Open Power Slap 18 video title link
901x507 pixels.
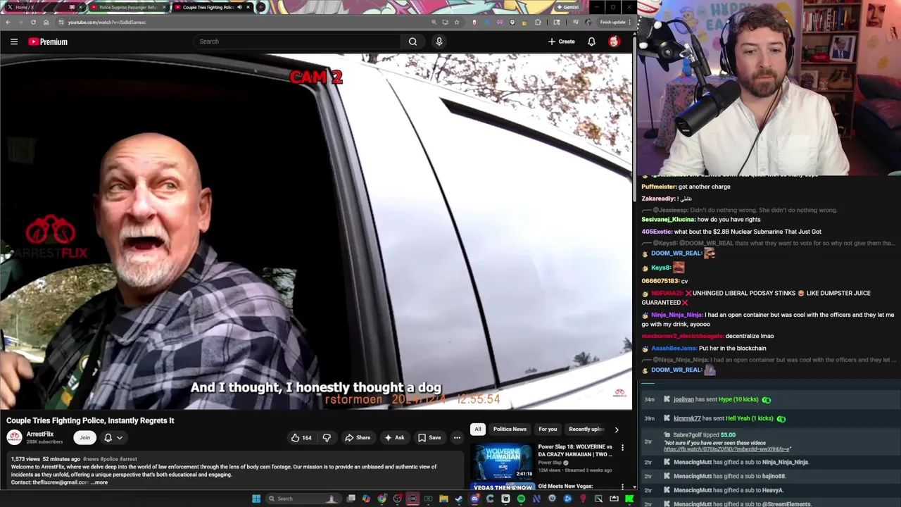[x=575, y=451]
